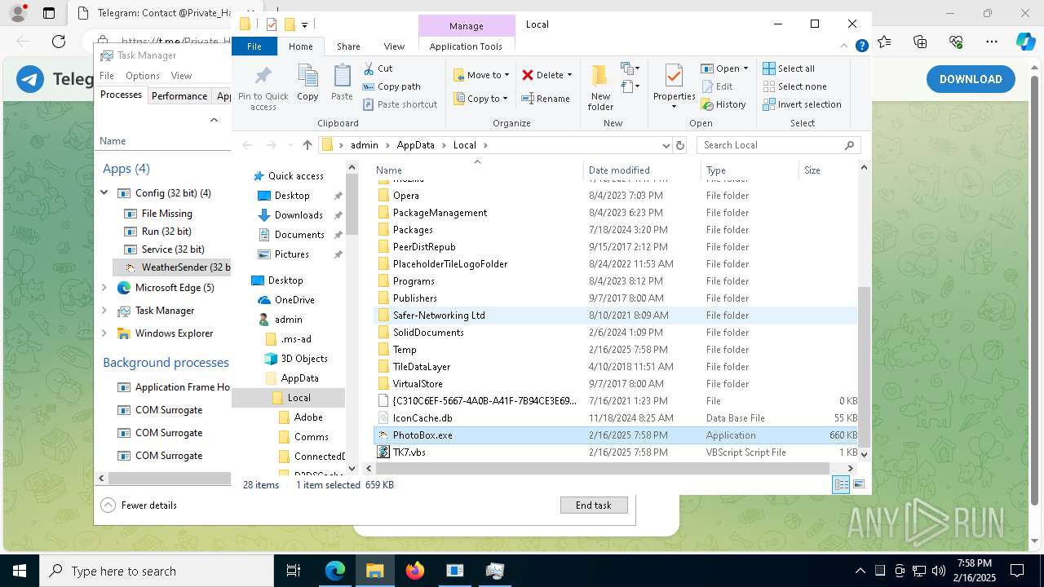Screen dimensions: 1044x587
Task: Switch to Performance tab in Task Manager
Action: click(x=179, y=95)
